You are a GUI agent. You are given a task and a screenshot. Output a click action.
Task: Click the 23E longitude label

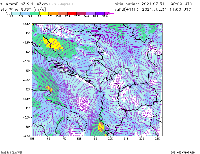[x=157, y=139]
